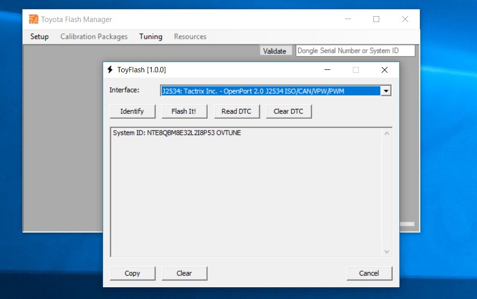Click the Read DTC button
This screenshot has width=477, height=299.
[237, 111]
